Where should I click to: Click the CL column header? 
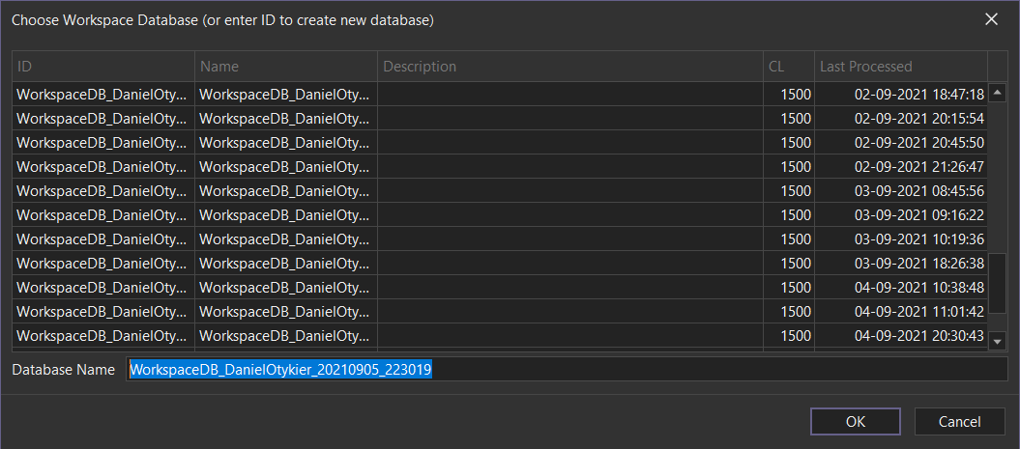click(x=788, y=67)
